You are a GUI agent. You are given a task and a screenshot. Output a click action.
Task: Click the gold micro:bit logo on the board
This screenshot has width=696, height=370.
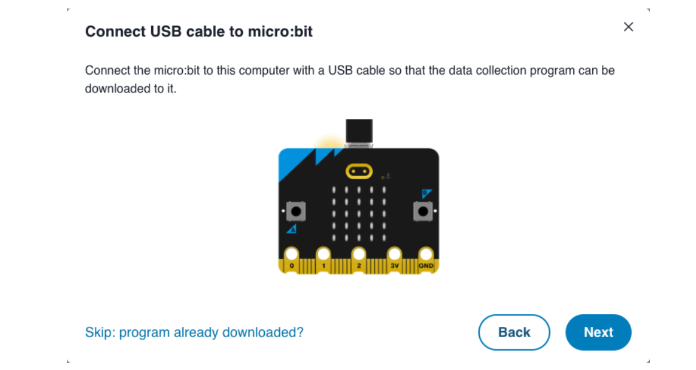tap(358, 171)
